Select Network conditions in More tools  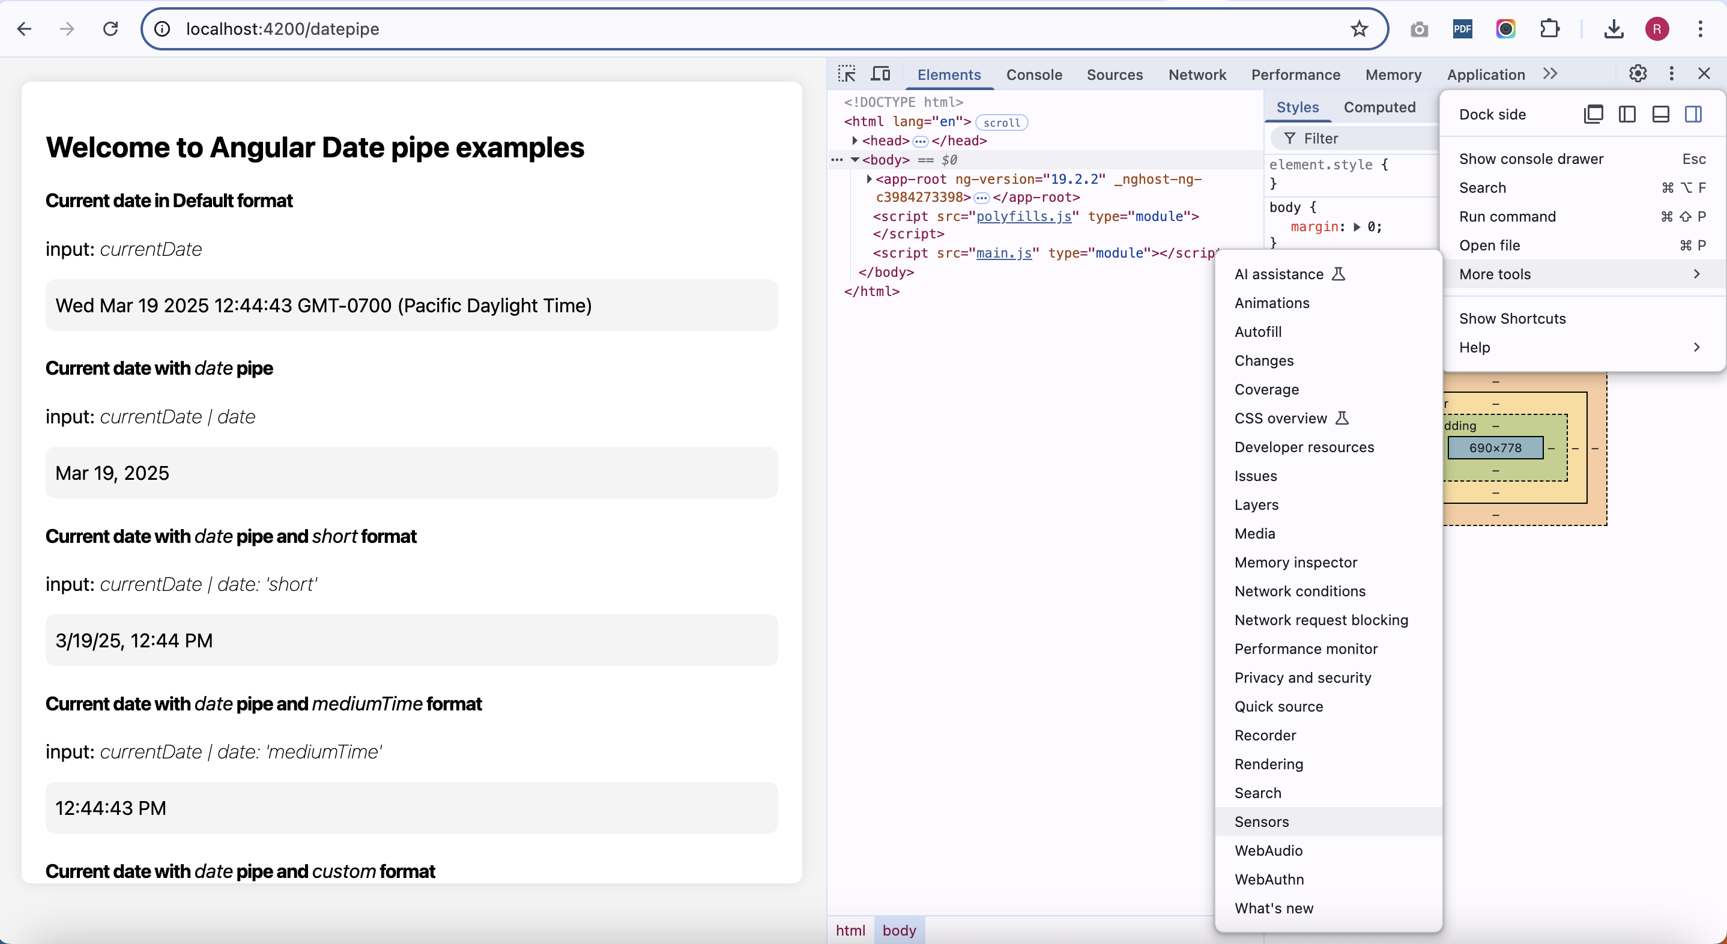pos(1328,591)
